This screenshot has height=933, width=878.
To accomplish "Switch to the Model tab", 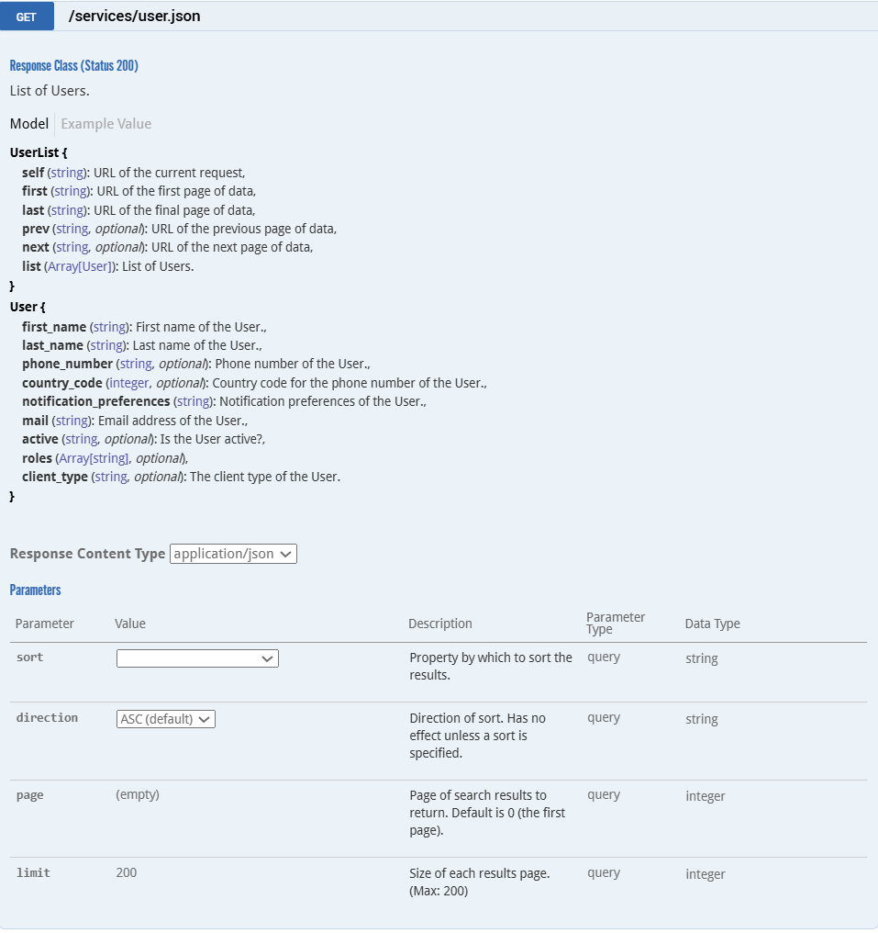I will coord(29,124).
